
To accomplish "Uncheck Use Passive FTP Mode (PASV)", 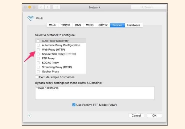I will click(74, 105).
